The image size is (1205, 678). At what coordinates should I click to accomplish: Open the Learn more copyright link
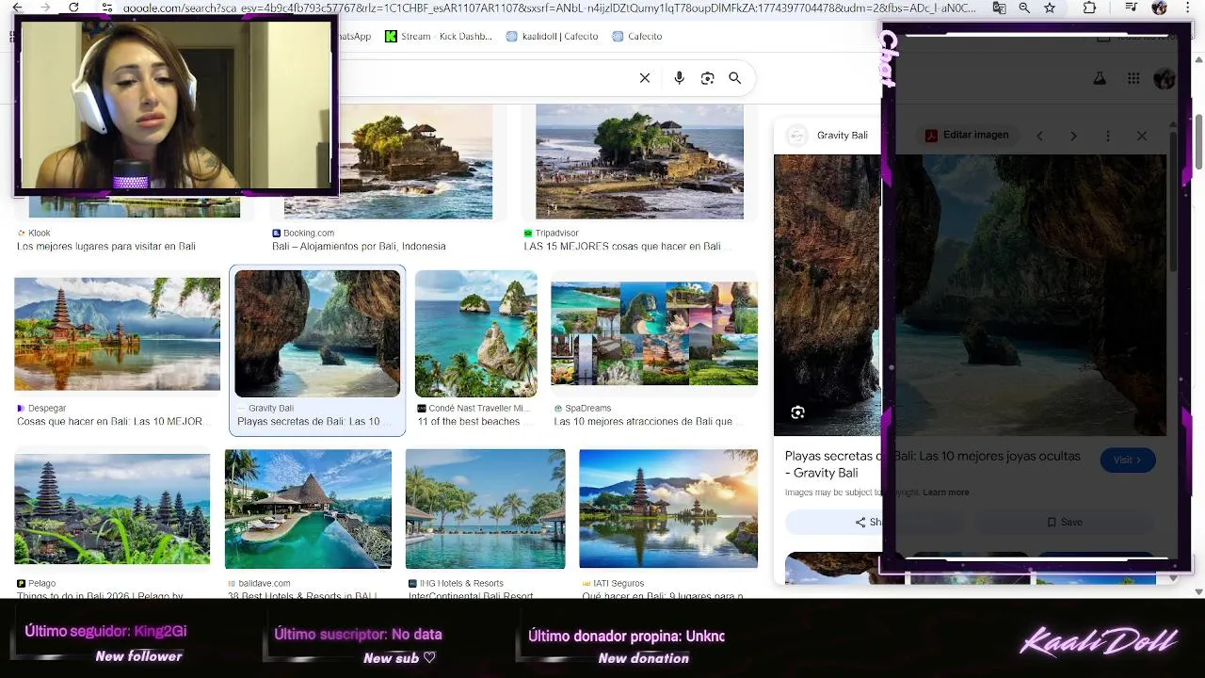pyautogui.click(x=946, y=492)
